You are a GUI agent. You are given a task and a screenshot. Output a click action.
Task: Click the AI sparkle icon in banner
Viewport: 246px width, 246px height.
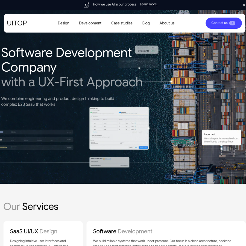(x=86, y=5)
